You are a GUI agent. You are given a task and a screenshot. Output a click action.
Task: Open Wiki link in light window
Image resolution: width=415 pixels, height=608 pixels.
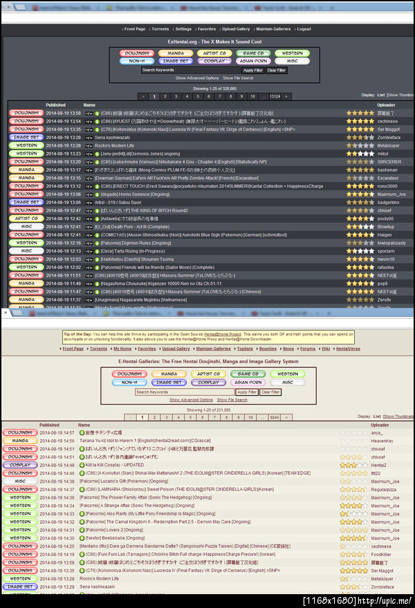click(x=326, y=349)
